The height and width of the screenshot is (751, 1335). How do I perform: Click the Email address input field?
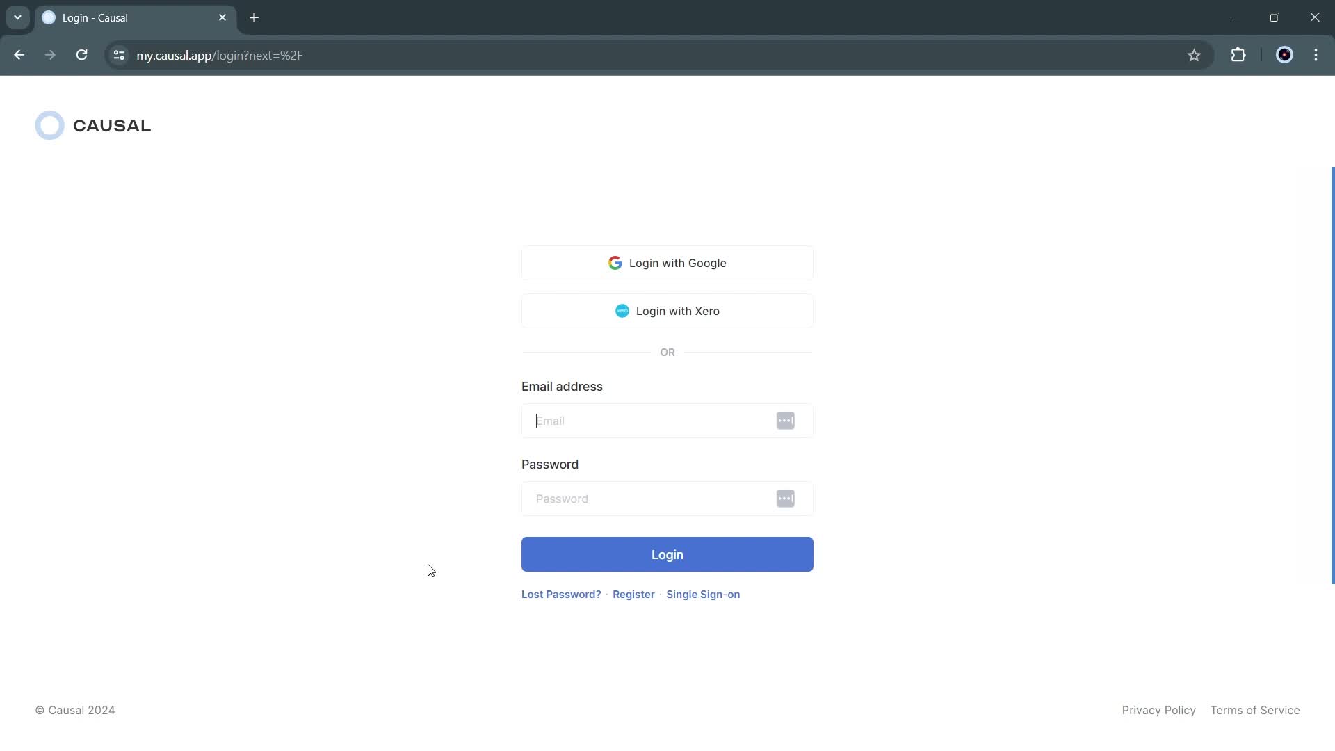click(x=667, y=421)
